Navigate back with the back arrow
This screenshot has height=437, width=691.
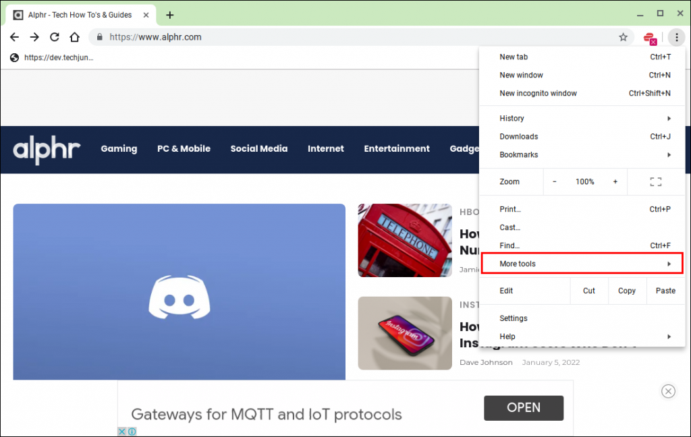click(14, 37)
